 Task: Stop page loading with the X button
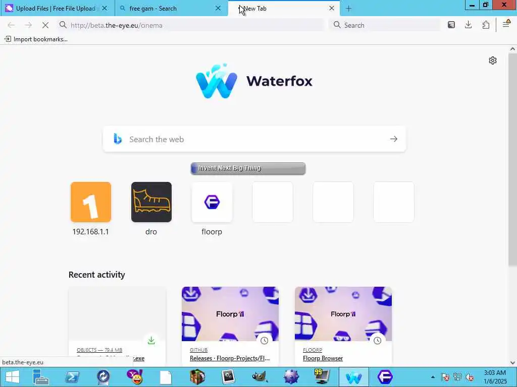click(x=45, y=25)
